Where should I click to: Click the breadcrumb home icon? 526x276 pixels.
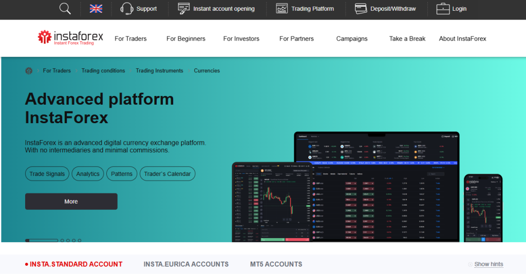[29, 71]
